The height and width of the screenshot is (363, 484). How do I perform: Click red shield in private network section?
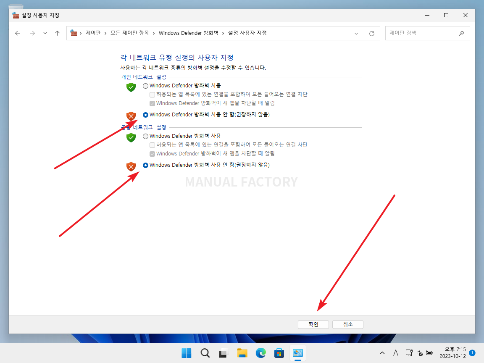coord(131,116)
